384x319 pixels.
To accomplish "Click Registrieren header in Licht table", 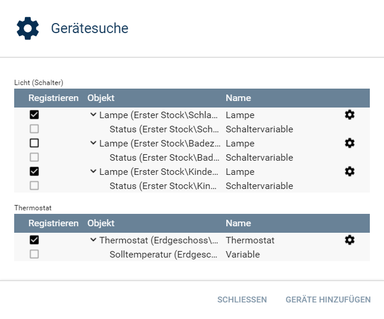I will click(x=53, y=98).
